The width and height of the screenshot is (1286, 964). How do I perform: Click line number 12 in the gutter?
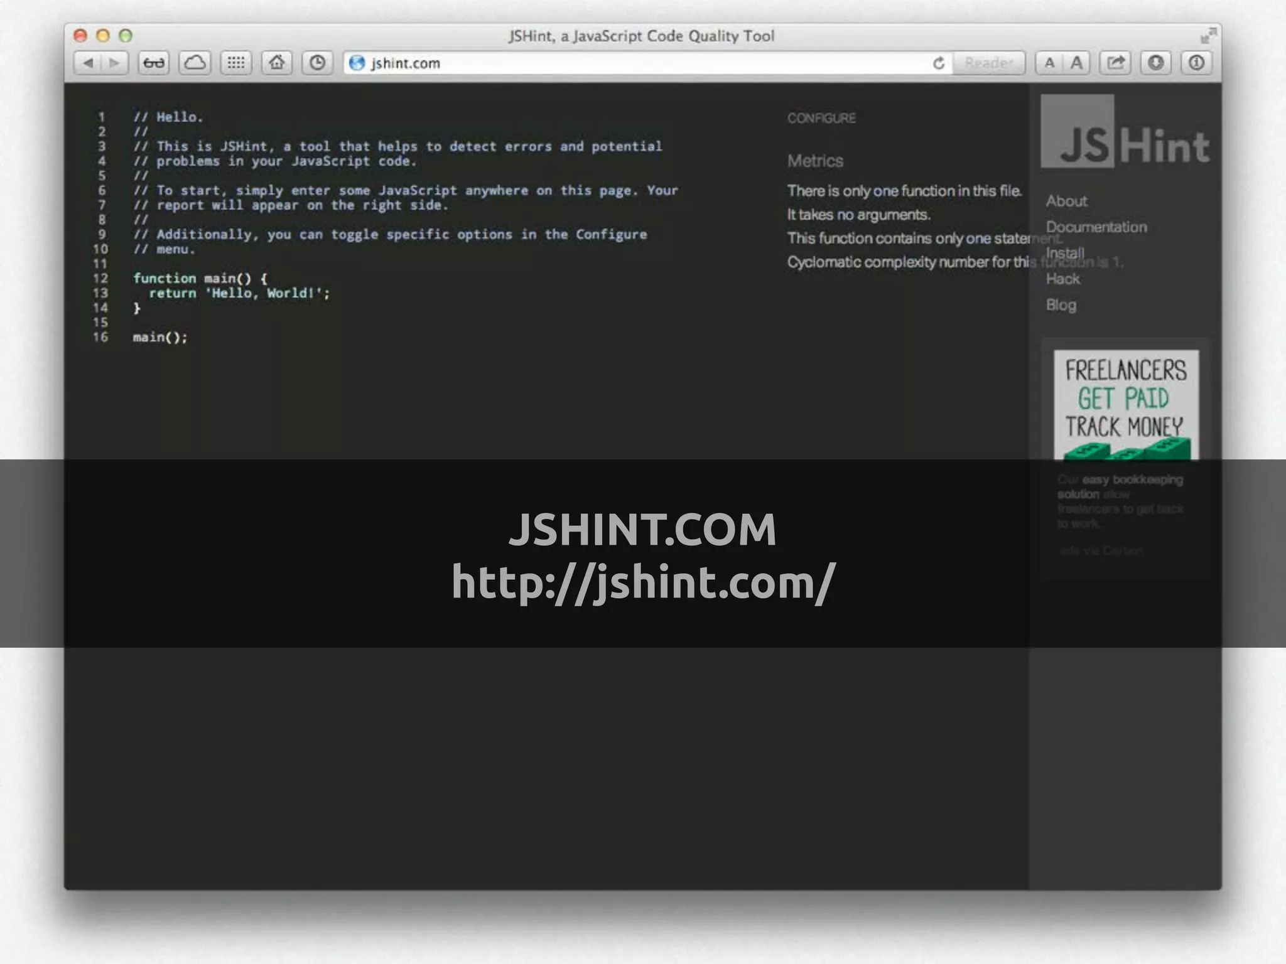pos(100,278)
